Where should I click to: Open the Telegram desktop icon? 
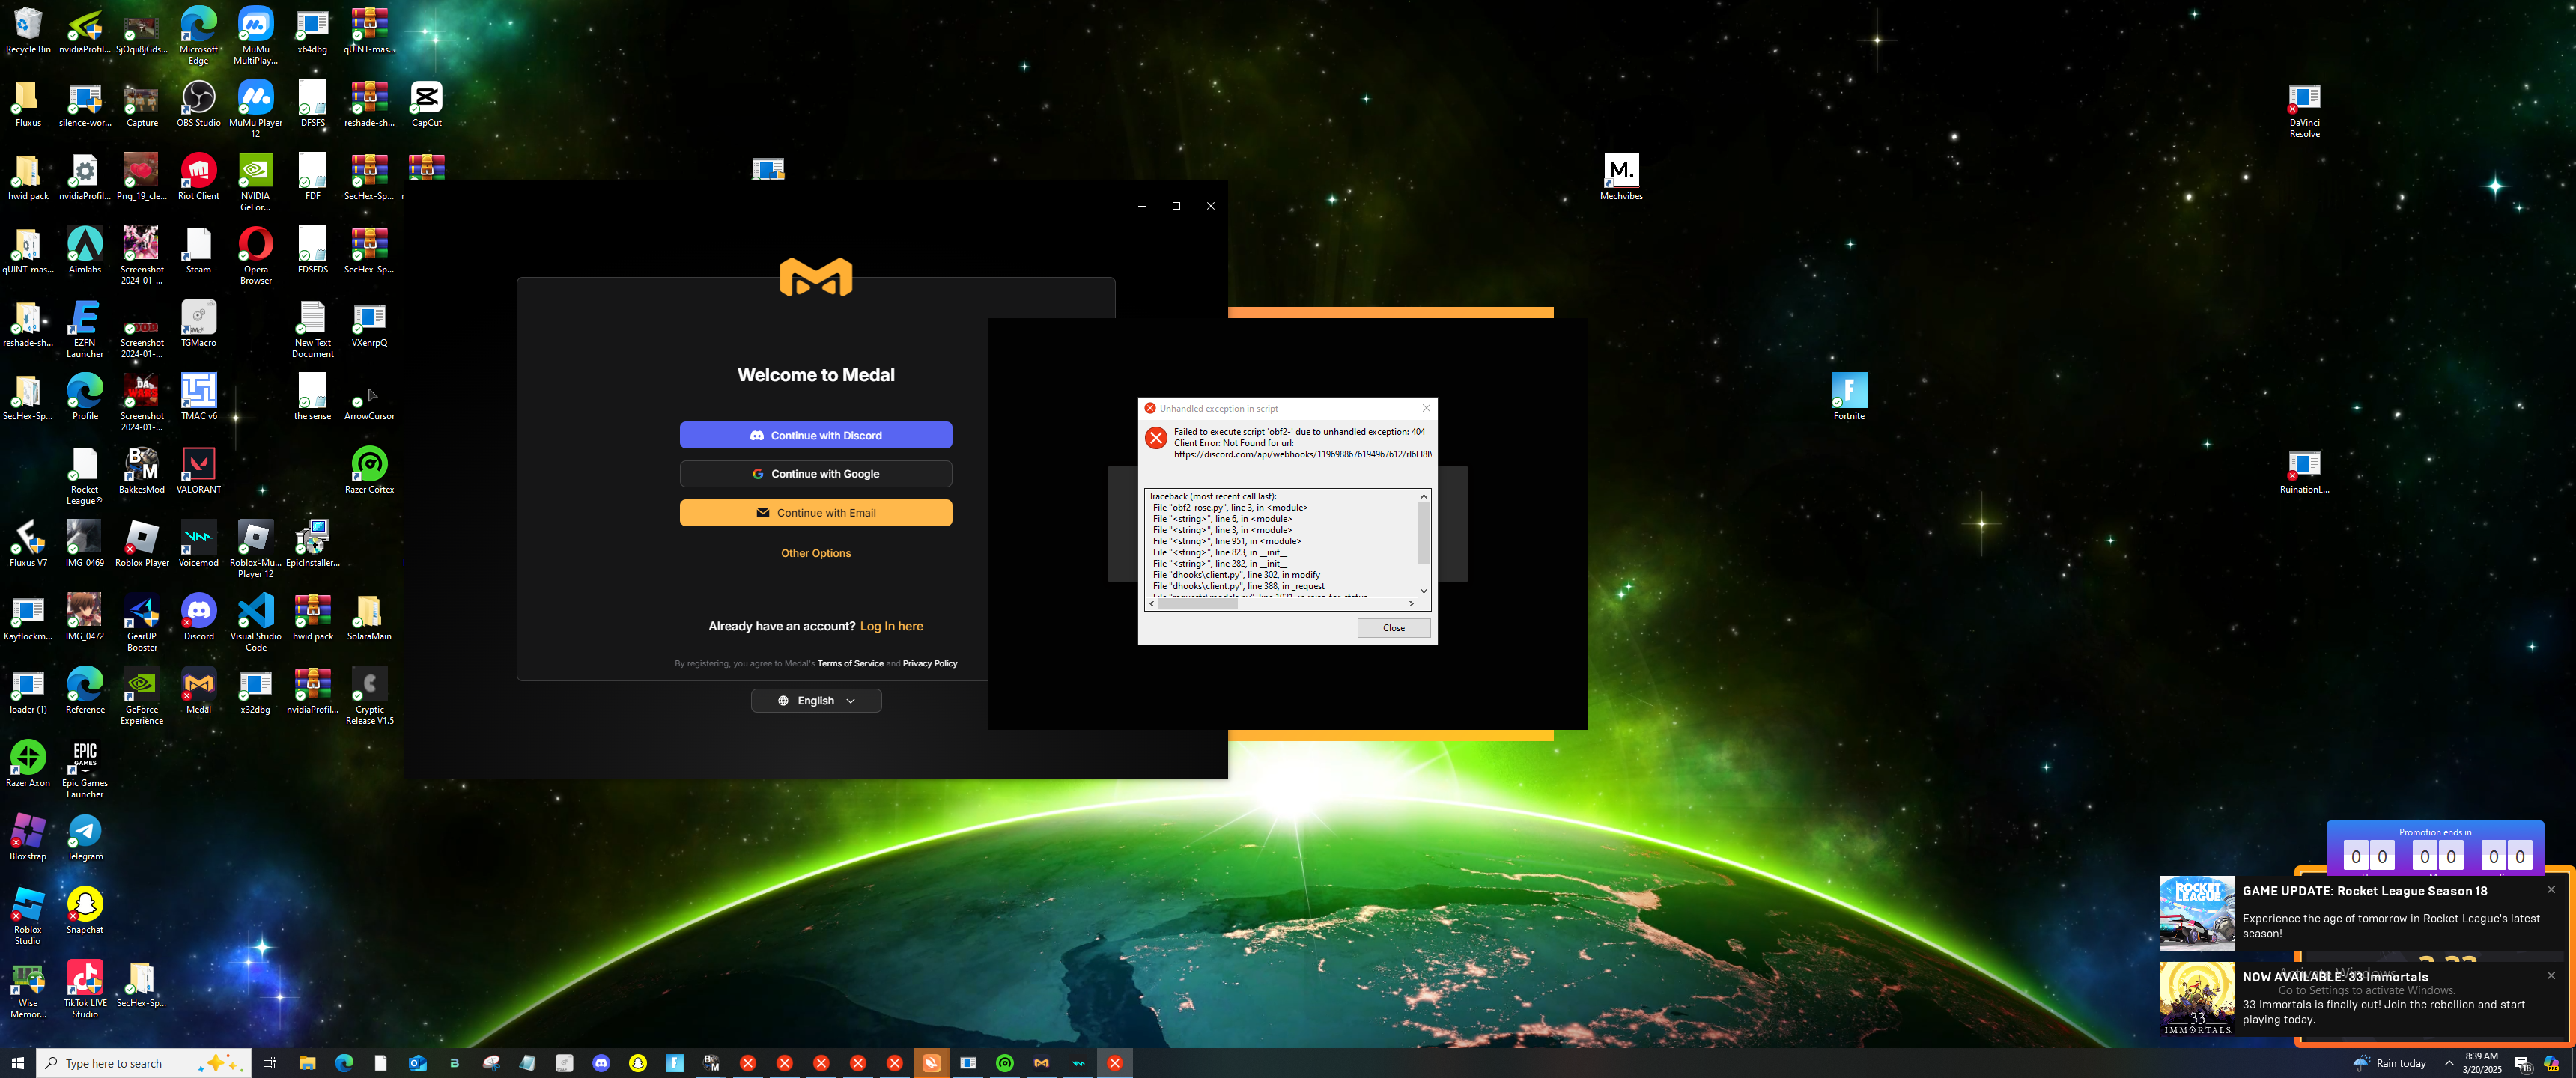(x=85, y=832)
